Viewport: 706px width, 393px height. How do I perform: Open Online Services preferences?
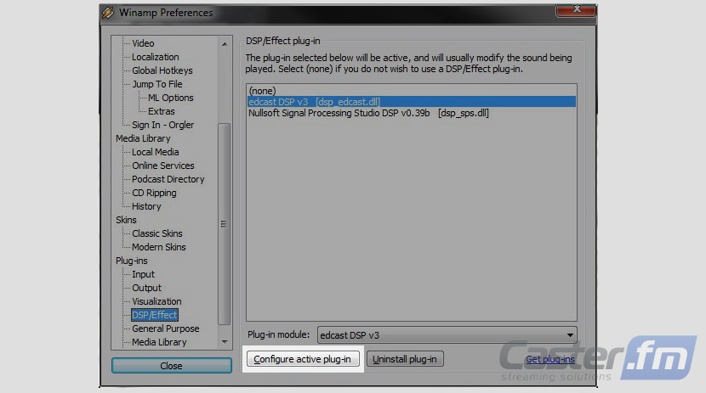[163, 166]
